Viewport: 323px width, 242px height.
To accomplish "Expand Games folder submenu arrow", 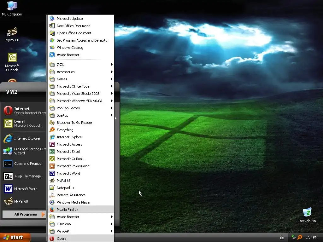I will [112, 79].
